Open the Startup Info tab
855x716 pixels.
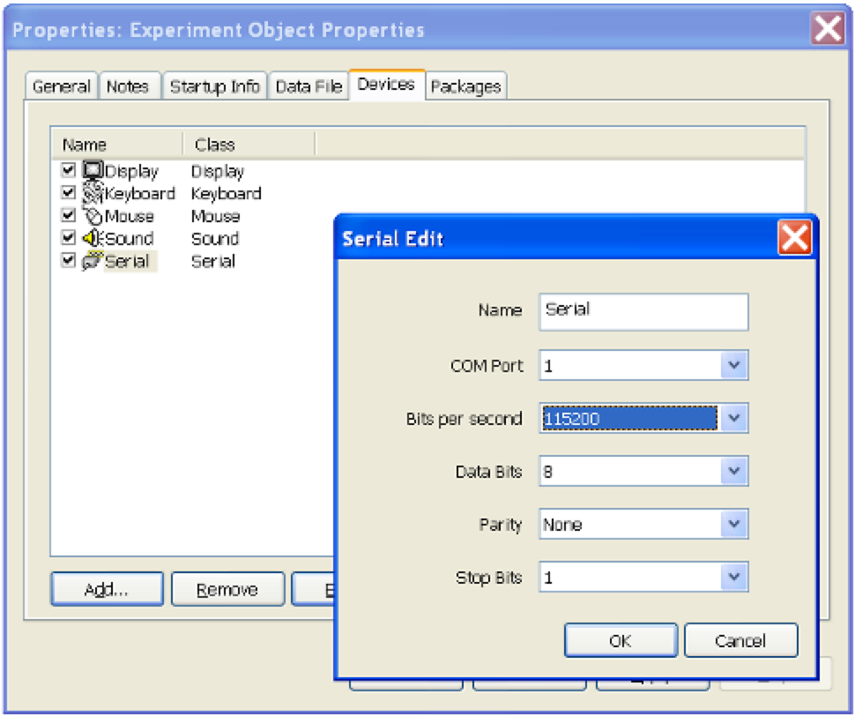pos(214,86)
